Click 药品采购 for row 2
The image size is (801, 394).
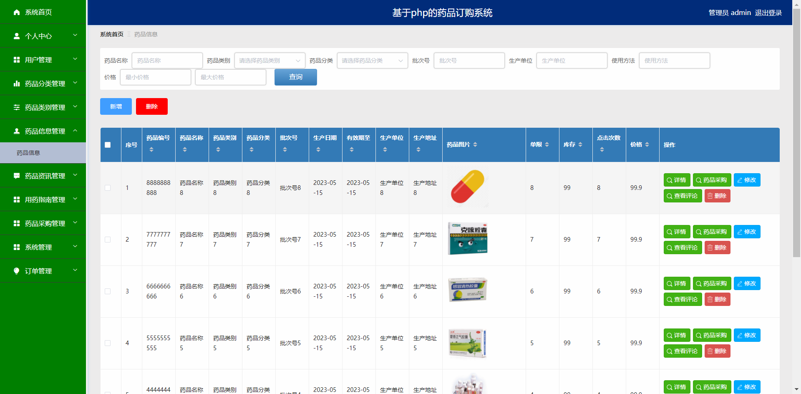coord(712,232)
